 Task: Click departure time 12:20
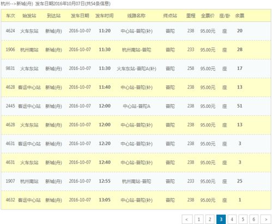(105, 143)
